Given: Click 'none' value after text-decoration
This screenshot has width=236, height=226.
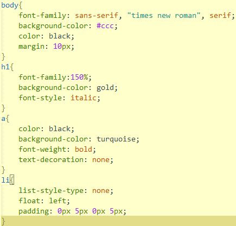Looking at the screenshot, I should pyautogui.click(x=101, y=160).
